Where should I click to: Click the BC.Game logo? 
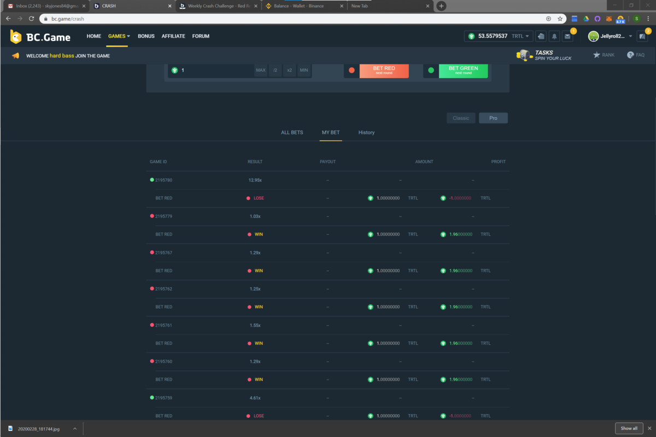(40, 37)
